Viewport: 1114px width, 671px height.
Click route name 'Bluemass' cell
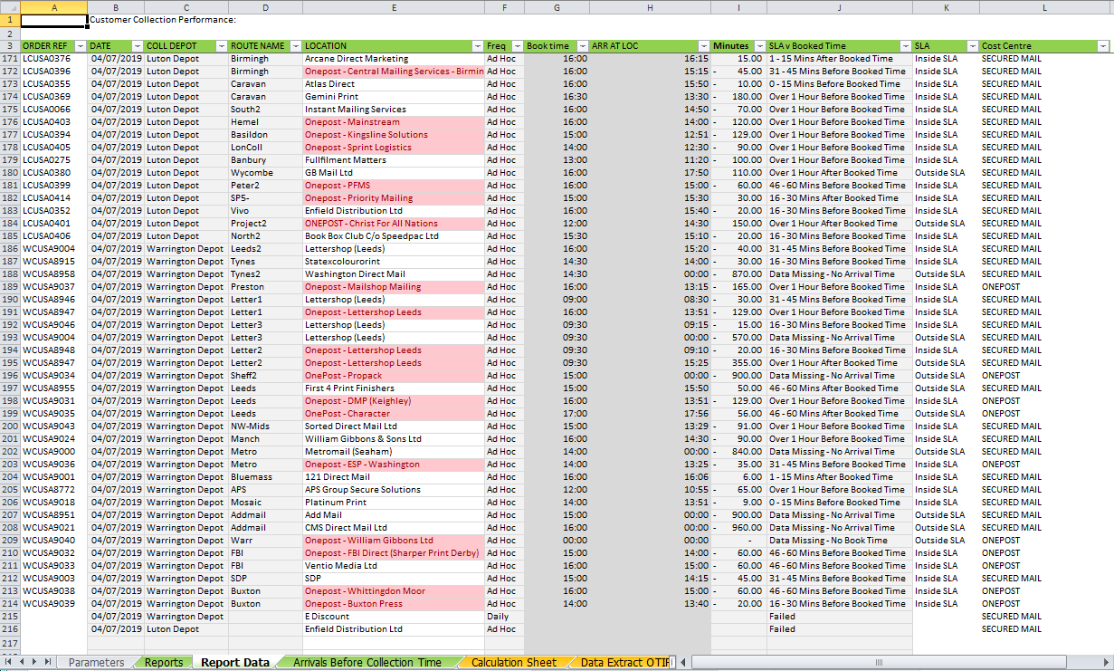pyautogui.click(x=265, y=477)
